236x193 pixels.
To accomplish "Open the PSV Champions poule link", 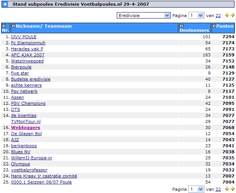I will [28, 103].
